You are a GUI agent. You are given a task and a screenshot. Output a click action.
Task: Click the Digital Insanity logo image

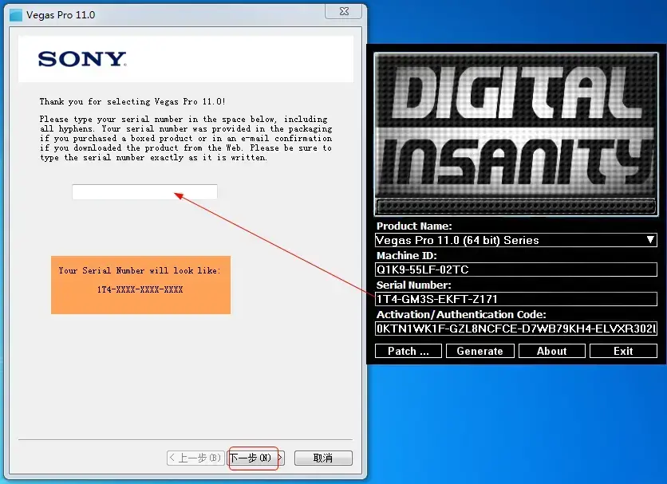[x=516, y=134]
